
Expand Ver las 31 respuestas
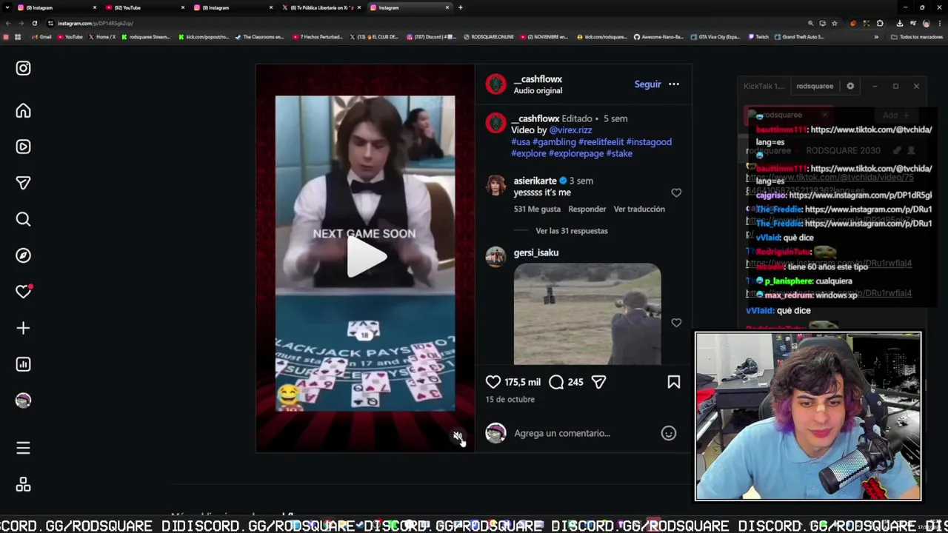tap(572, 231)
